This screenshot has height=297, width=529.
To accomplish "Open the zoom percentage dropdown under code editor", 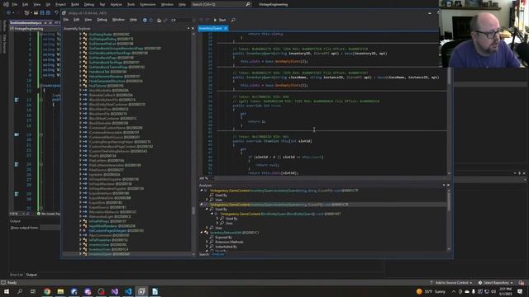I will (206, 178).
